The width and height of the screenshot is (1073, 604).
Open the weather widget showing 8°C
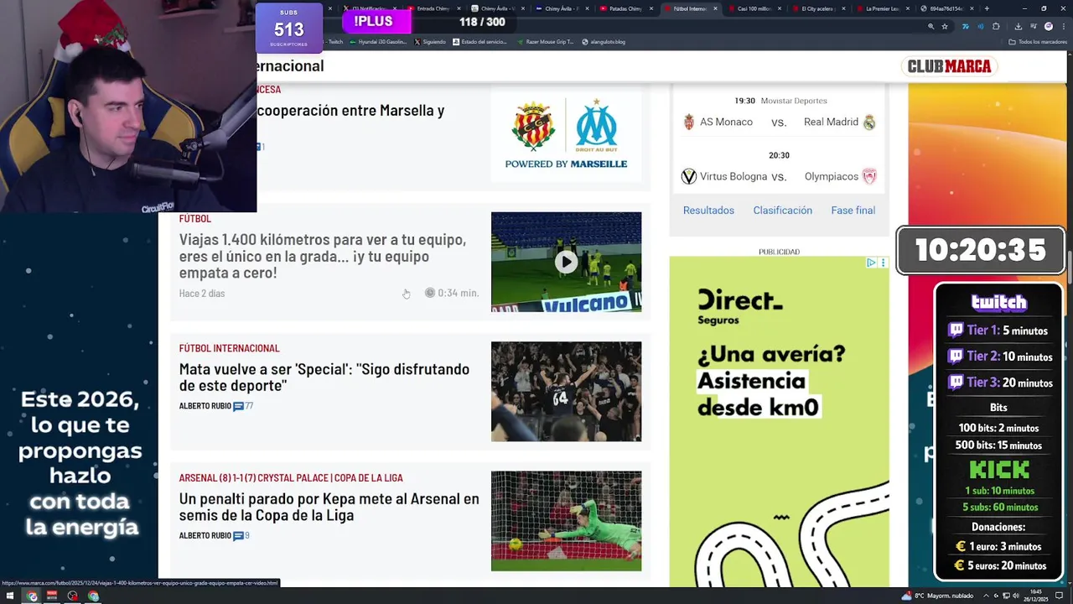coord(938,596)
